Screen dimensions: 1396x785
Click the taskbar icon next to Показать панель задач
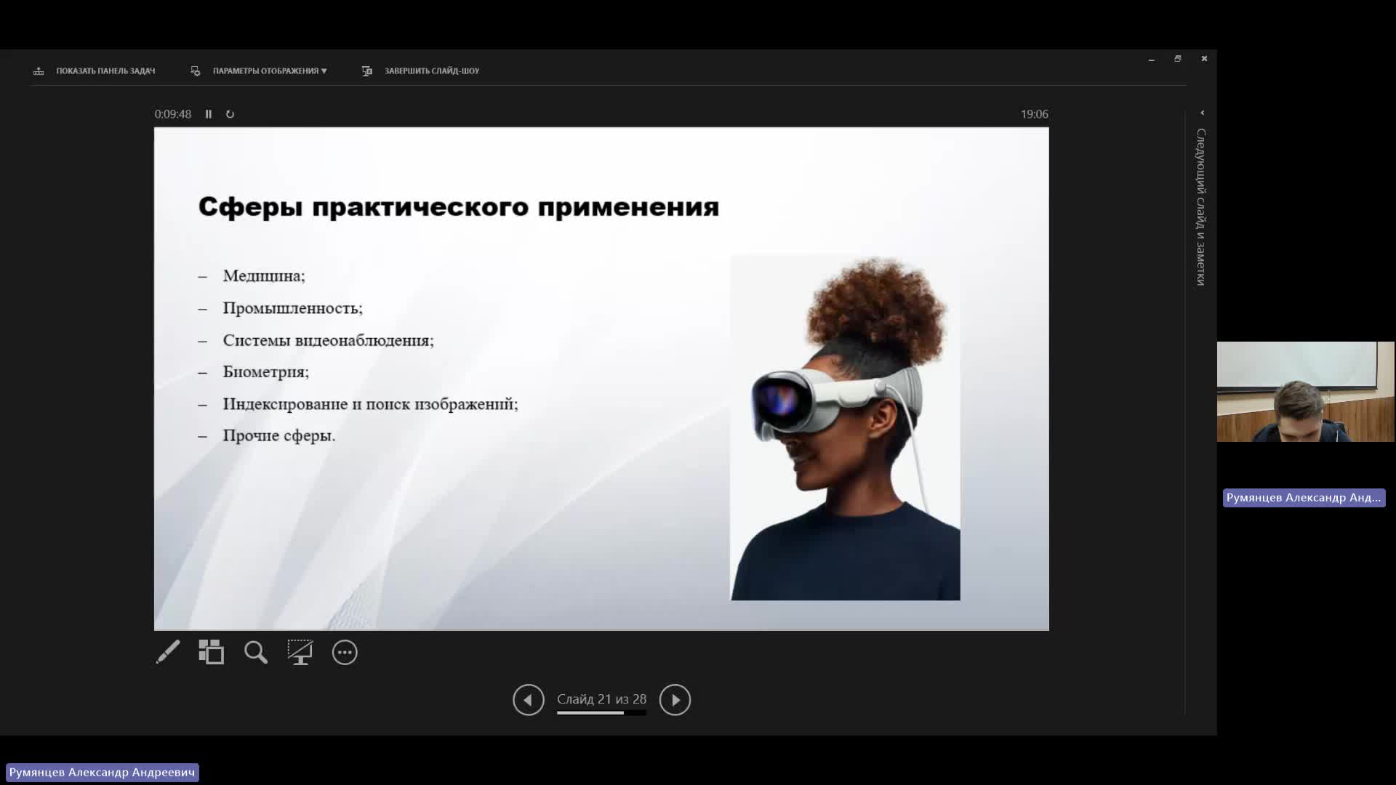pyautogui.click(x=39, y=71)
